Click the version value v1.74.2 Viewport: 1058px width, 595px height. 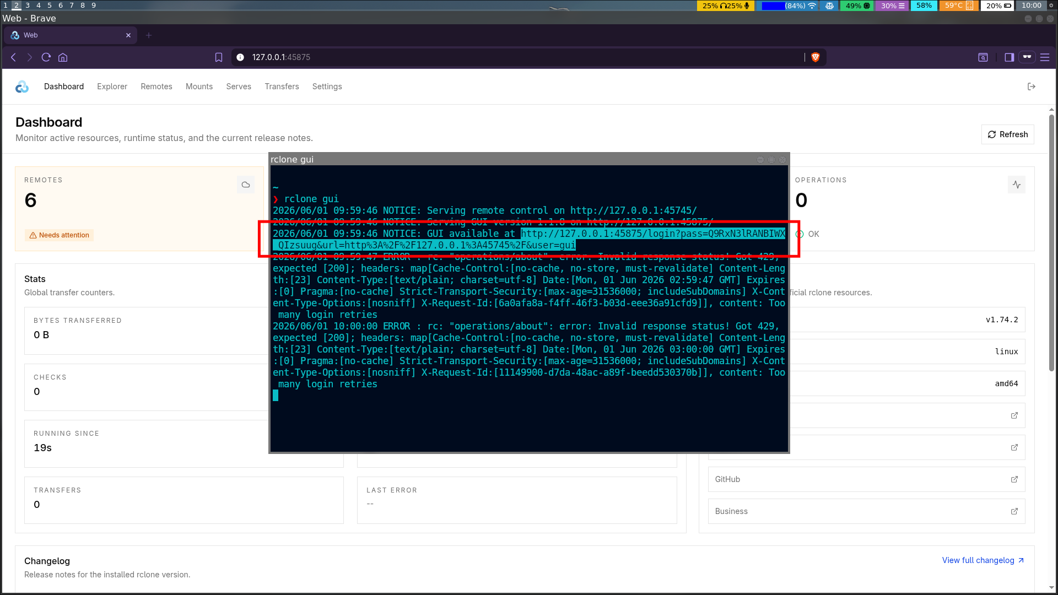(x=1002, y=320)
